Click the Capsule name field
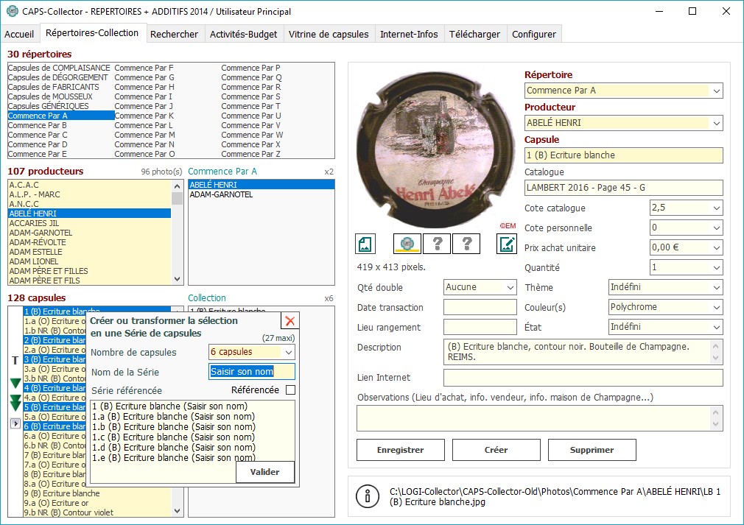Screen dimensions: 744x525 [623, 155]
